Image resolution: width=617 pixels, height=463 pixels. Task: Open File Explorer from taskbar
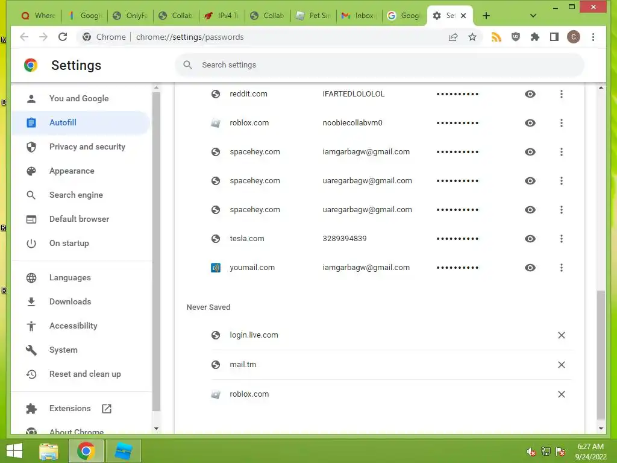pos(49,451)
